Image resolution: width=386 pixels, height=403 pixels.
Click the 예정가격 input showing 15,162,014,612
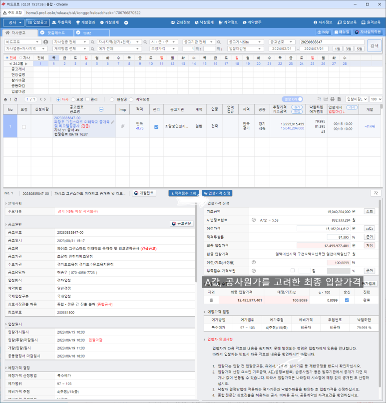pos(323,229)
